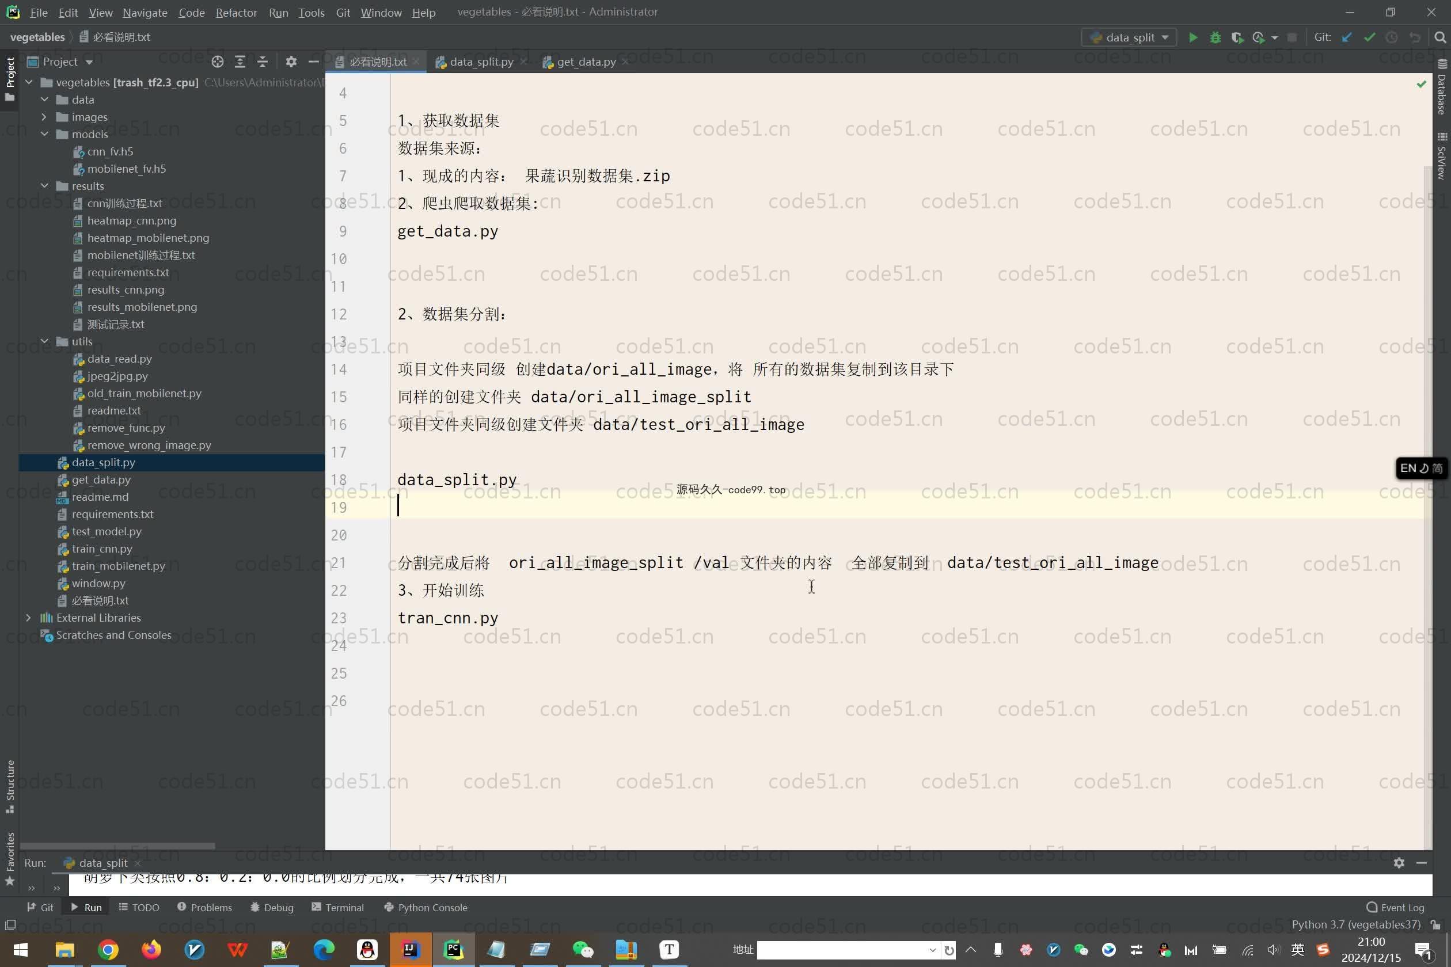Toggle the 英 language indicator in system tray
1451x967 pixels.
[1297, 950]
